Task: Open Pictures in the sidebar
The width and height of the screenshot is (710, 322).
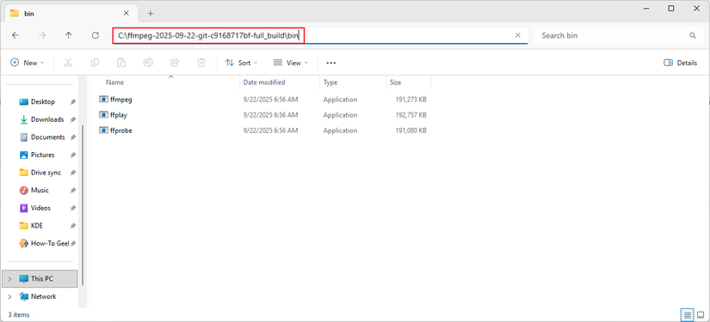Action: coord(42,155)
